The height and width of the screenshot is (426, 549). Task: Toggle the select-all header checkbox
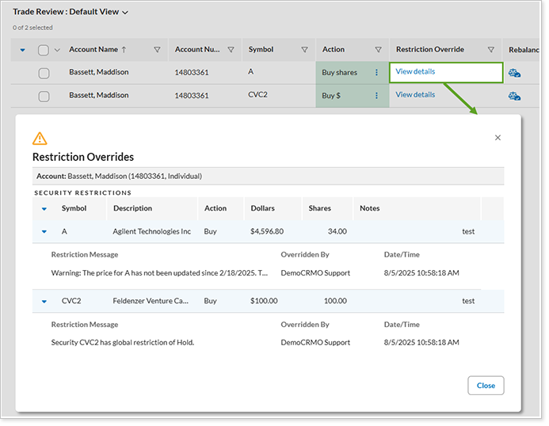point(44,50)
